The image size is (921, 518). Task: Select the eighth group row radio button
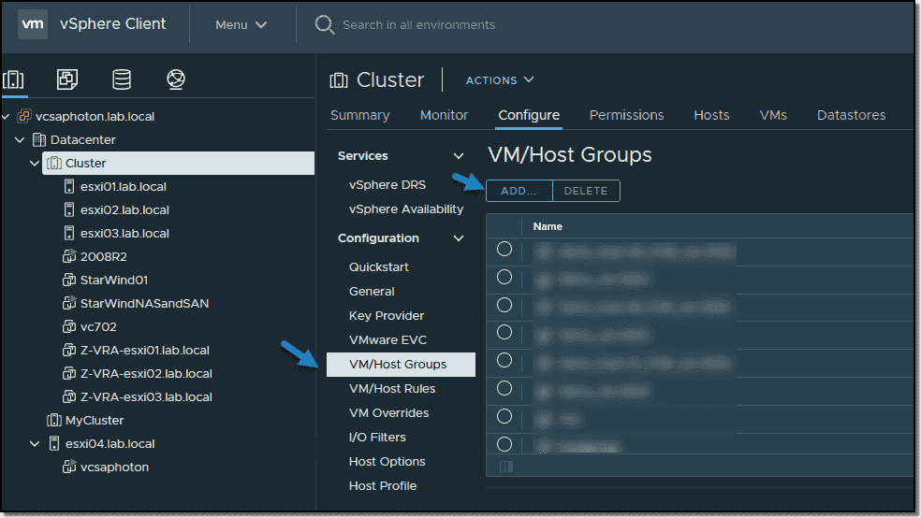pos(504,444)
